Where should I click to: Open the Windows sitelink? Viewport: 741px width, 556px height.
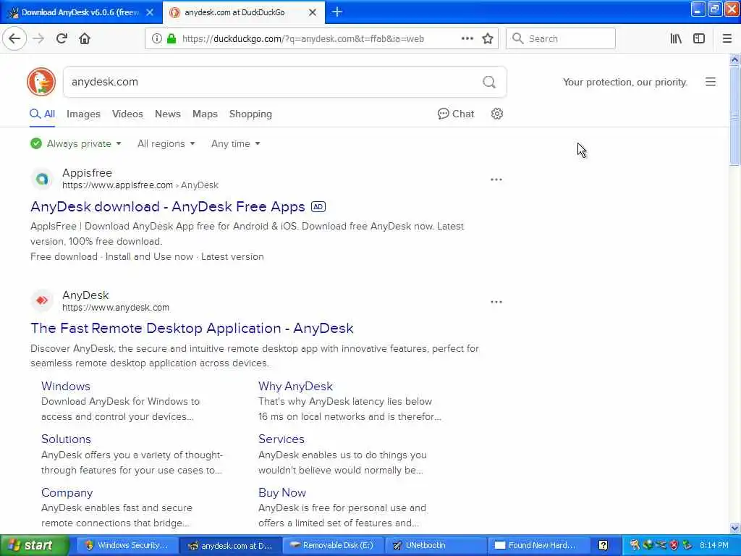[x=66, y=387]
